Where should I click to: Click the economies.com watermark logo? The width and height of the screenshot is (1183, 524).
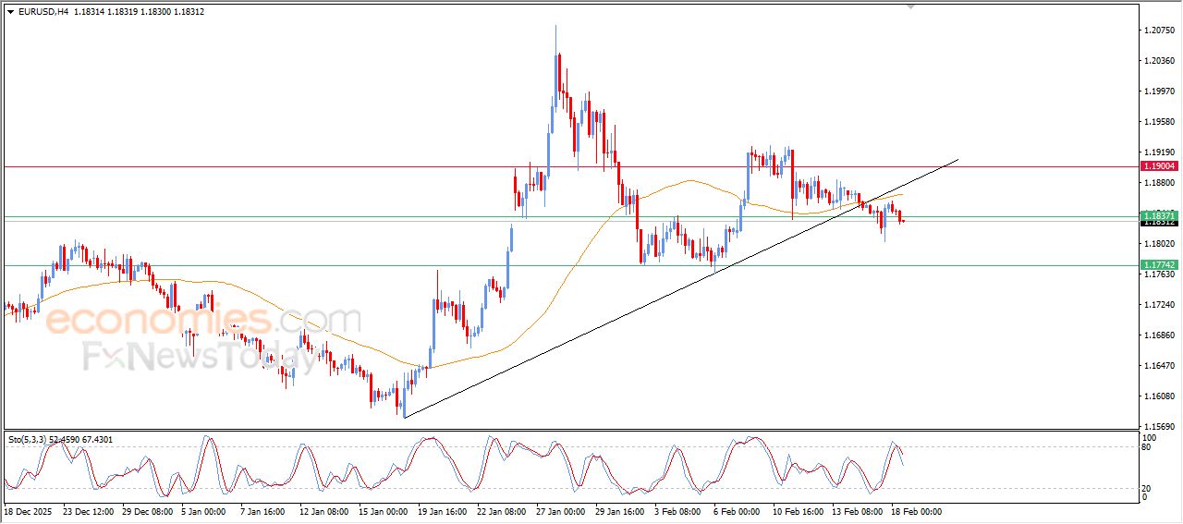203,321
